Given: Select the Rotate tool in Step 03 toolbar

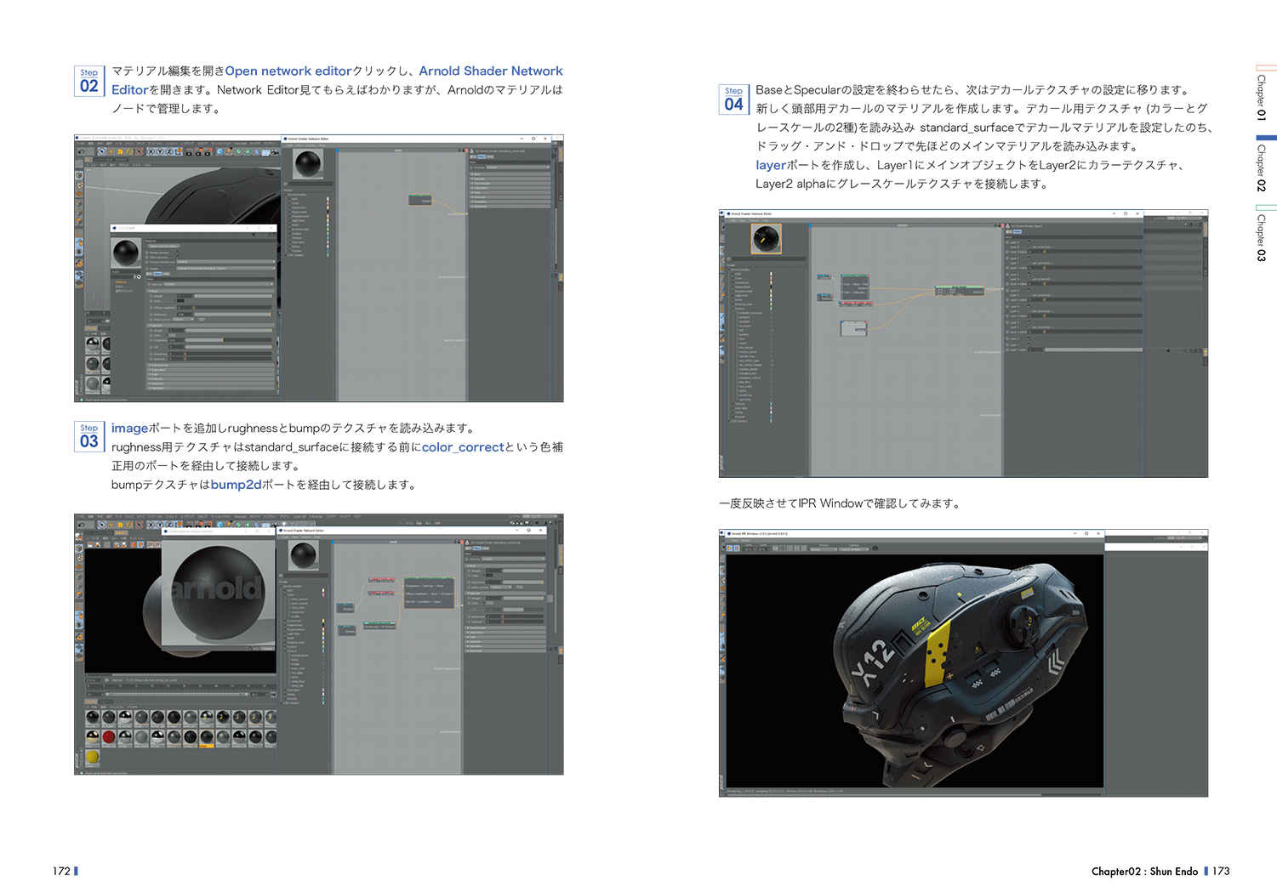Looking at the screenshot, I should (x=128, y=525).
